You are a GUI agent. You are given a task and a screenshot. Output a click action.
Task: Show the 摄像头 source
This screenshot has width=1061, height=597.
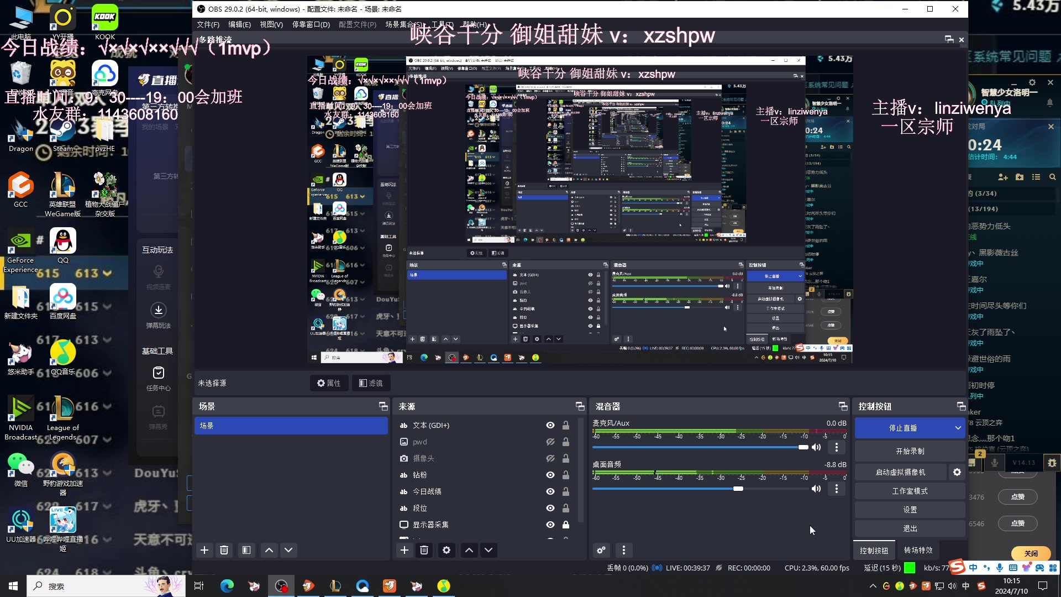[x=550, y=458]
